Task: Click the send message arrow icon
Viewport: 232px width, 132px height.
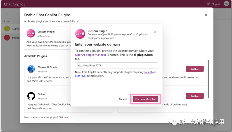Action: click(214, 126)
